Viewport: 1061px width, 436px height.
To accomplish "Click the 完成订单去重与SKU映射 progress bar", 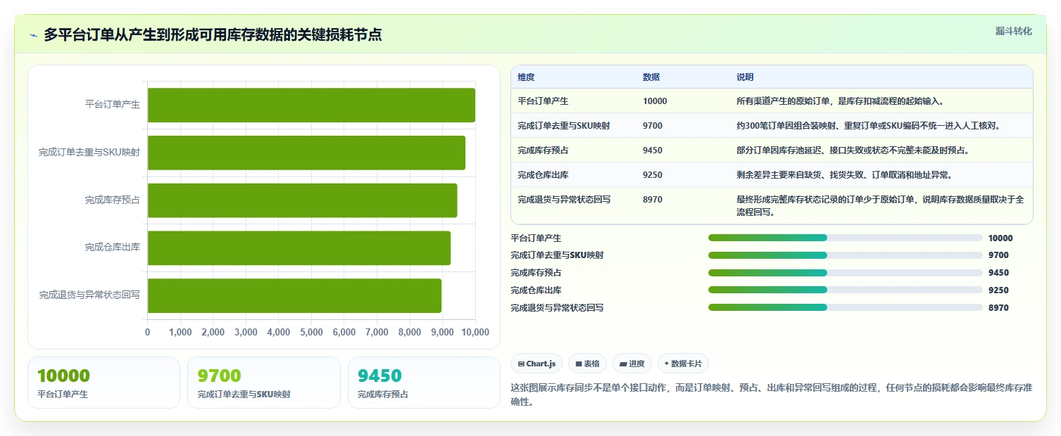I will (x=845, y=255).
